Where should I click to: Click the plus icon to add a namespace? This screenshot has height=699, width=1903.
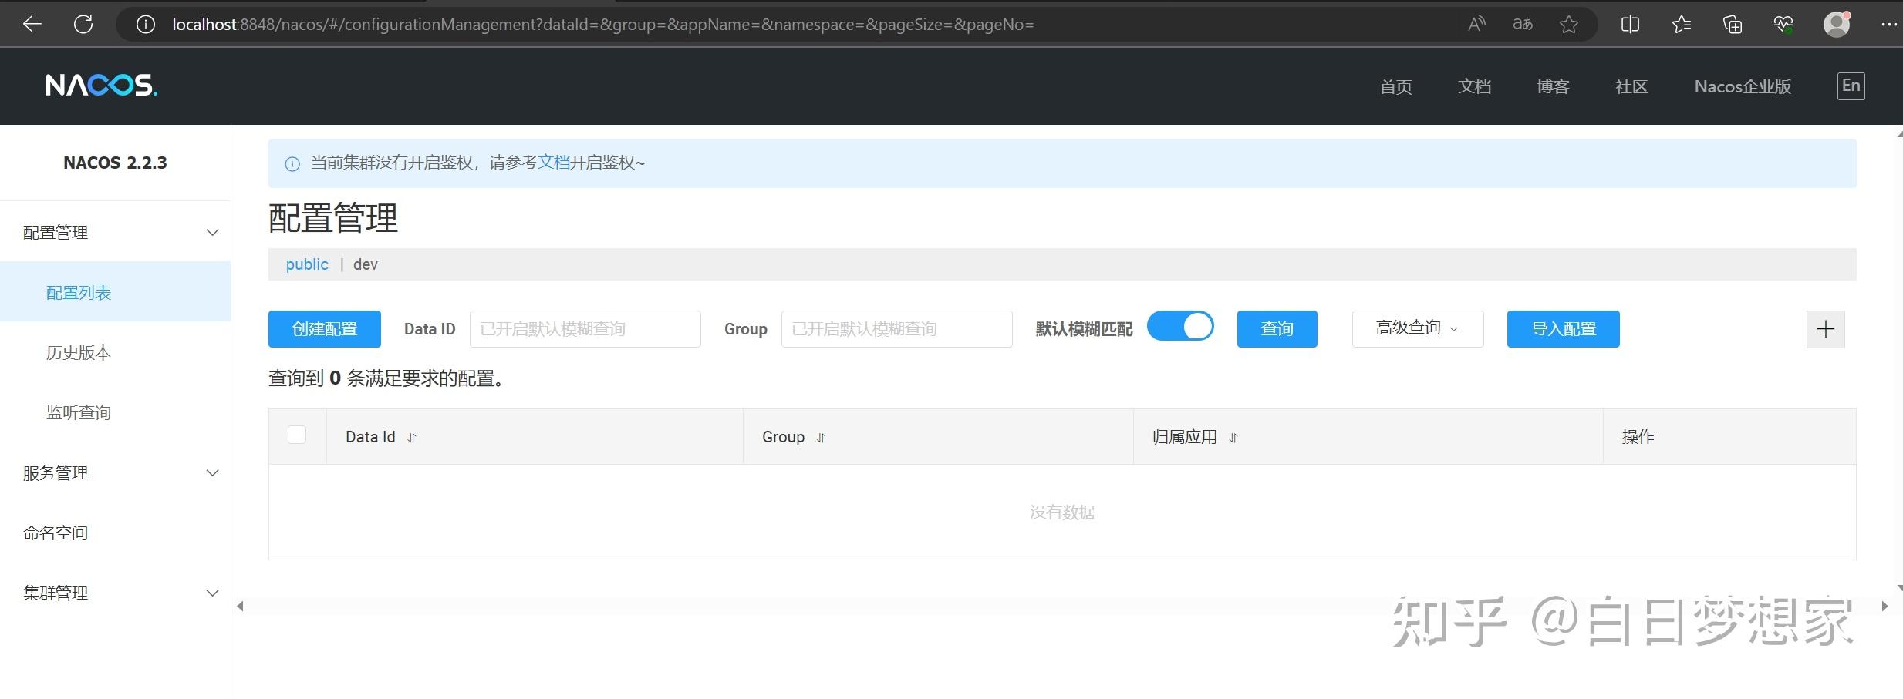coord(1825,328)
